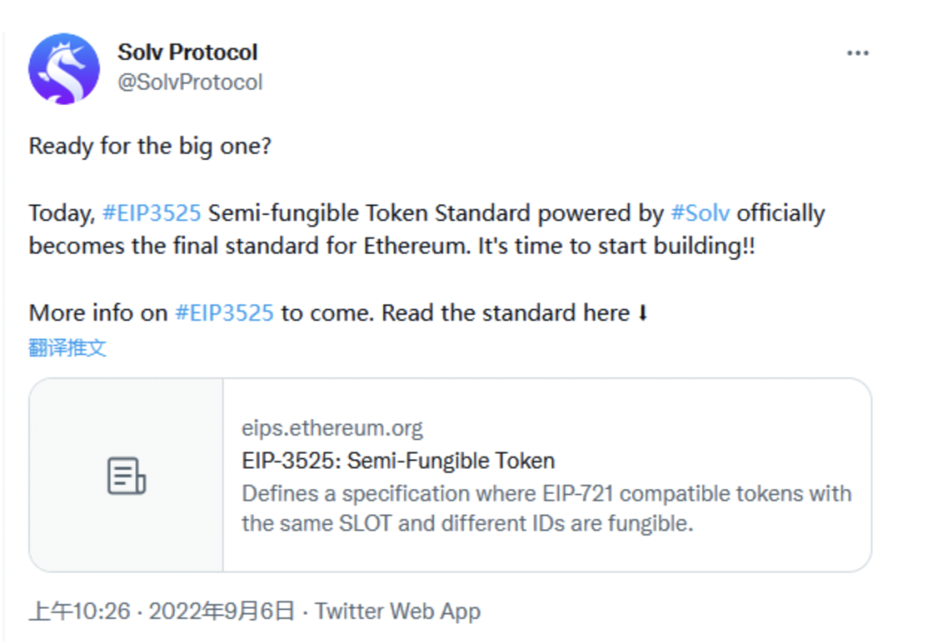The height and width of the screenshot is (644, 947).
Task: Click the down arrow emoji after here
Action: click(643, 313)
